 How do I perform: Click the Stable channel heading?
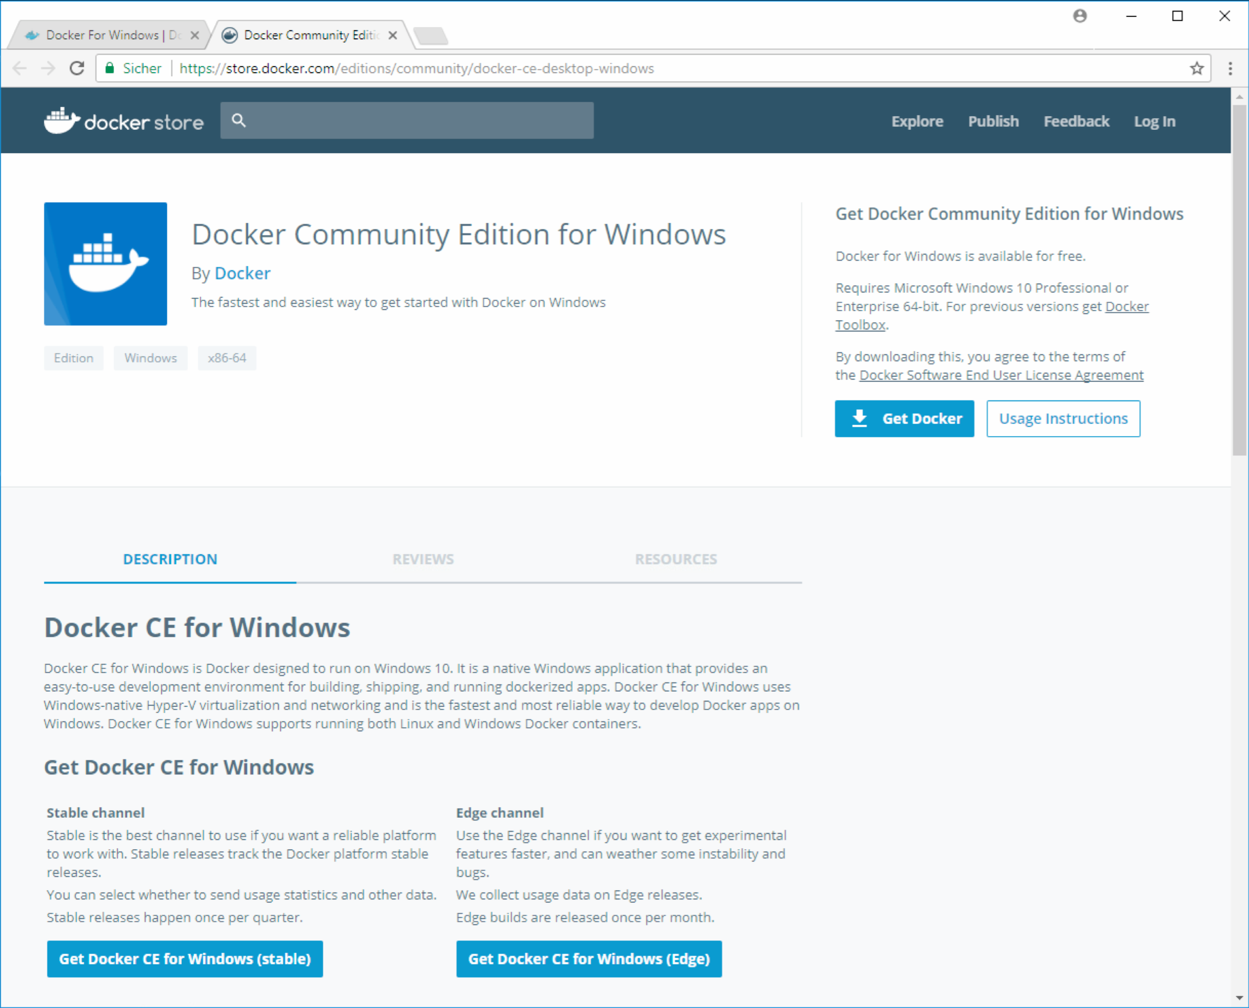click(x=96, y=812)
